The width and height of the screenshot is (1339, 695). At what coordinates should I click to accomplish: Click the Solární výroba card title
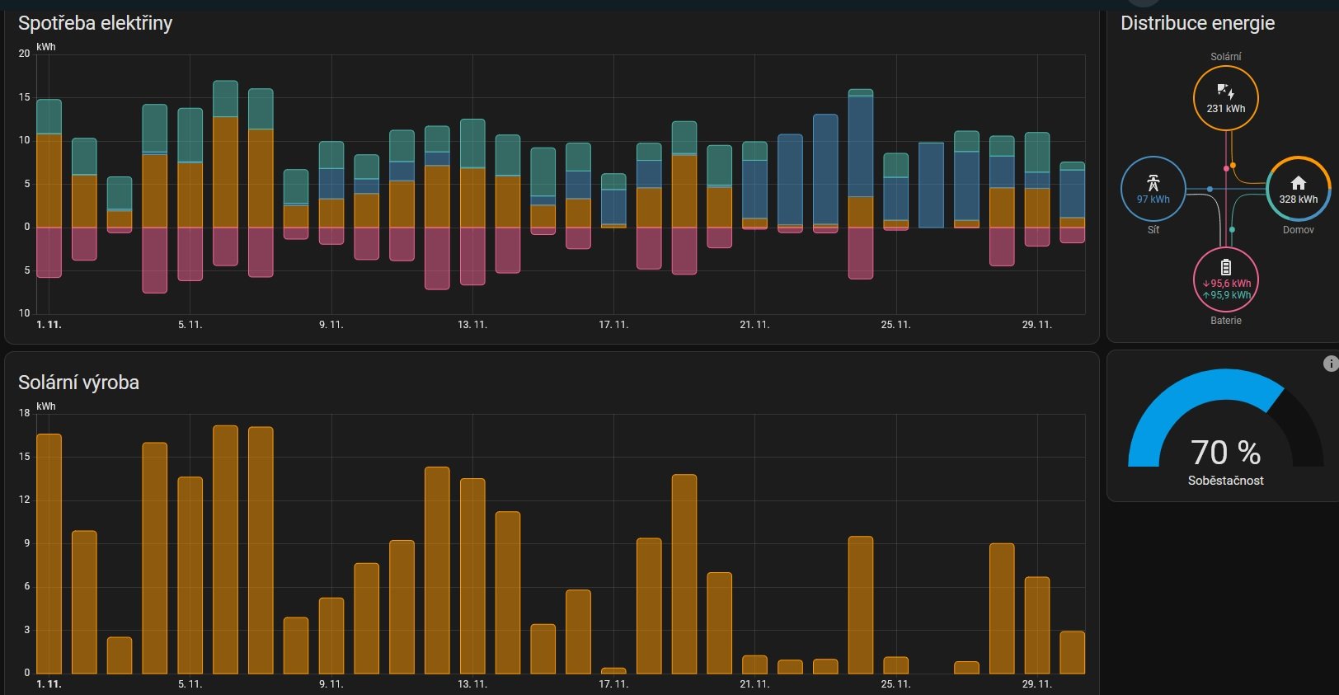[78, 383]
